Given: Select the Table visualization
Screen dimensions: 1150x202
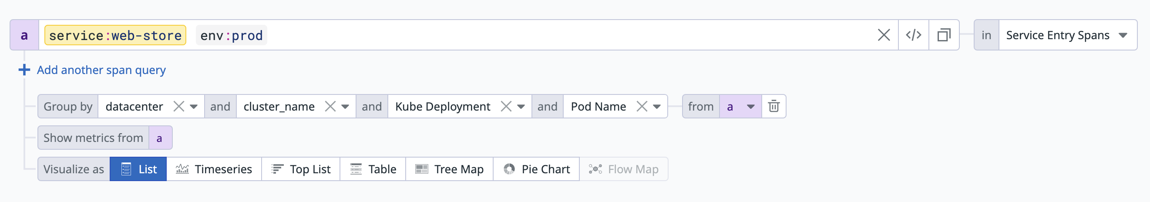Looking at the screenshot, I should [x=373, y=169].
